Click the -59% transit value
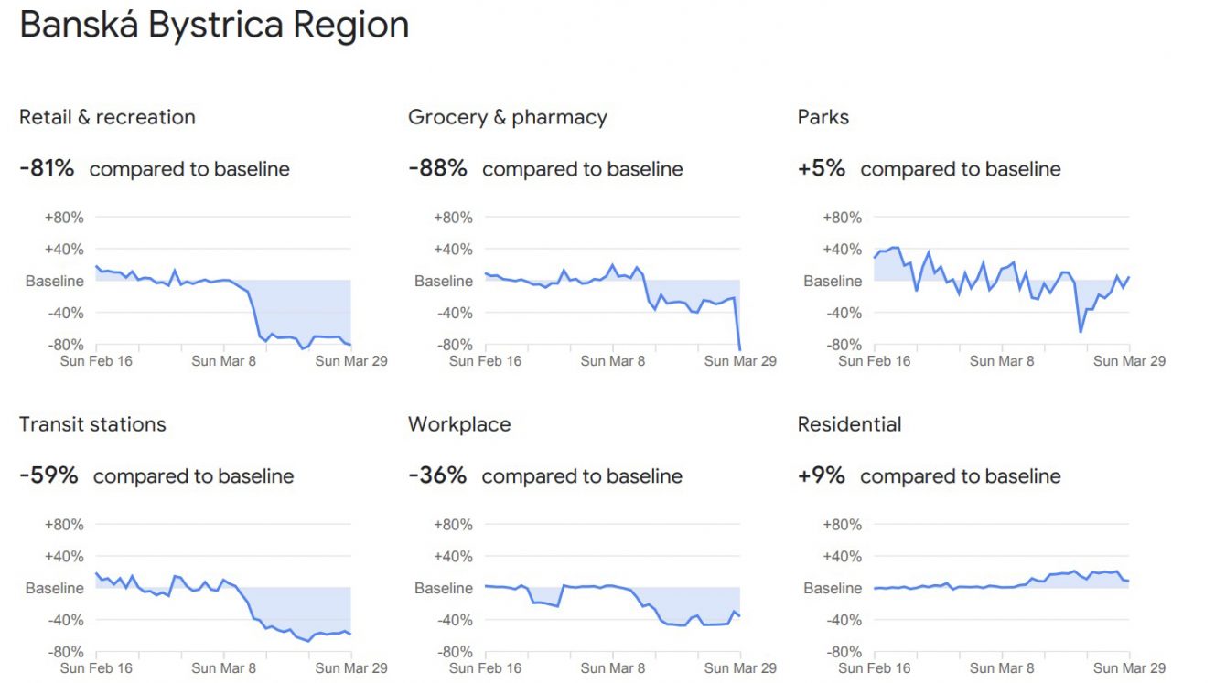The width and height of the screenshot is (1215, 683). [48, 475]
